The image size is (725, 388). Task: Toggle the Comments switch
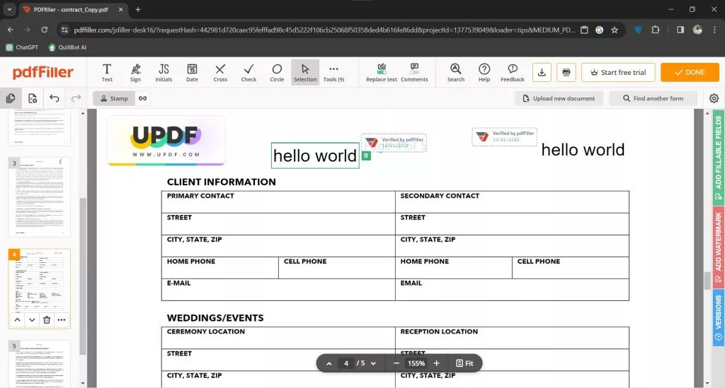click(x=414, y=72)
